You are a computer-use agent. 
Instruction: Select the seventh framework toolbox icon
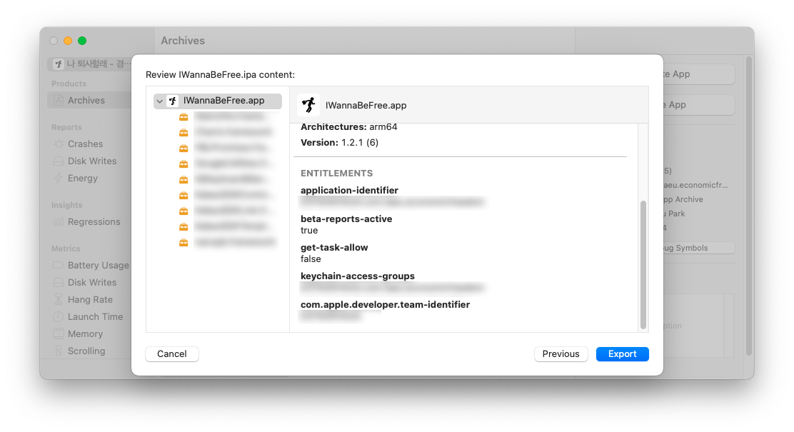point(184,211)
